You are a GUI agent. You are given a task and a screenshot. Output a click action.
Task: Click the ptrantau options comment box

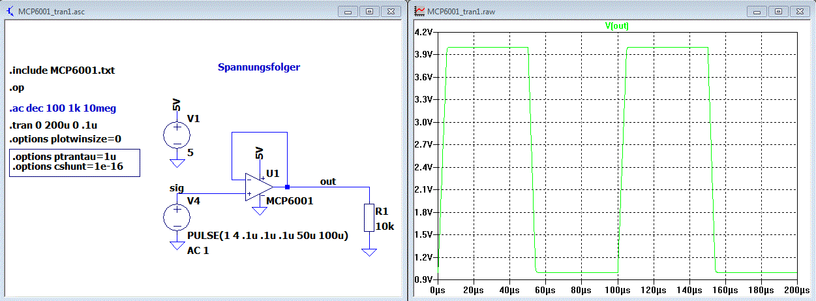click(x=74, y=163)
